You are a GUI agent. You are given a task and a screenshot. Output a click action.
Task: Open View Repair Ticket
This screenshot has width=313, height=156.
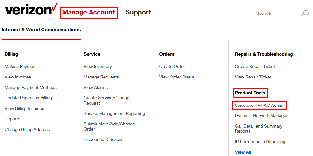coord(253,77)
